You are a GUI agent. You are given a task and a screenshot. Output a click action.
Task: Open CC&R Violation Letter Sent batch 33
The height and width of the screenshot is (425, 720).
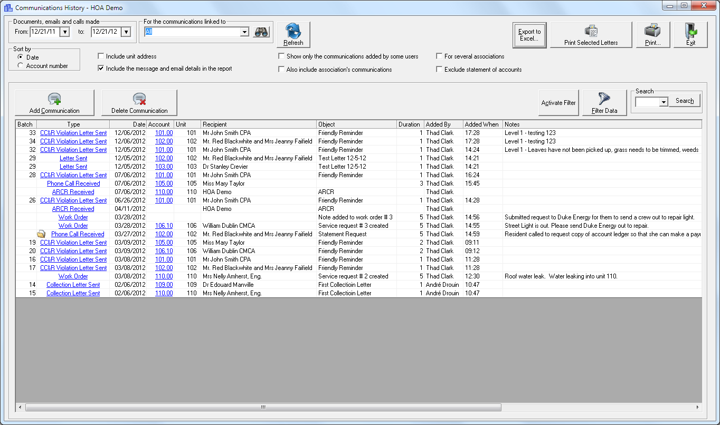(73, 133)
